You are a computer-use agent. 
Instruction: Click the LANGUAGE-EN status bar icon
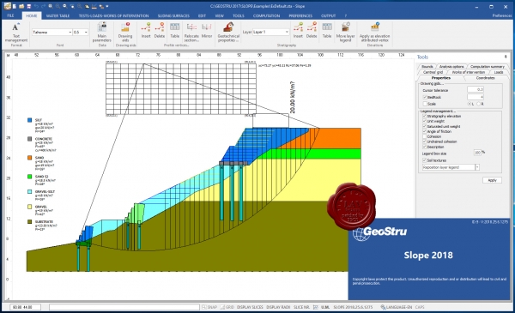tap(383, 307)
